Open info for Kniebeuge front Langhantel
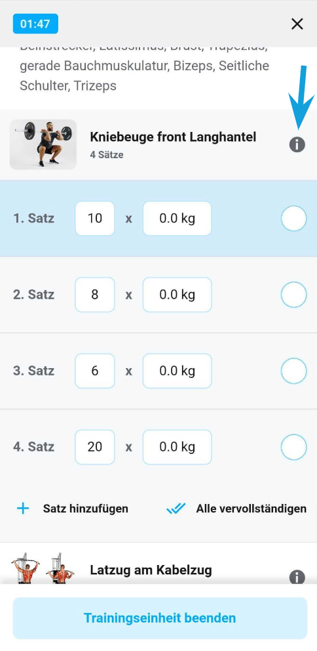Screen dimensions: 317x651 tap(297, 145)
